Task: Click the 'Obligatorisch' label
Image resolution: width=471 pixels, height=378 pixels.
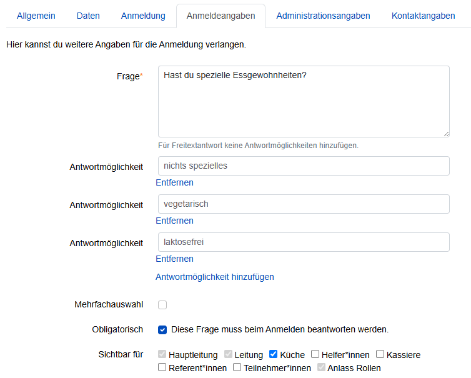Action: [117, 330]
